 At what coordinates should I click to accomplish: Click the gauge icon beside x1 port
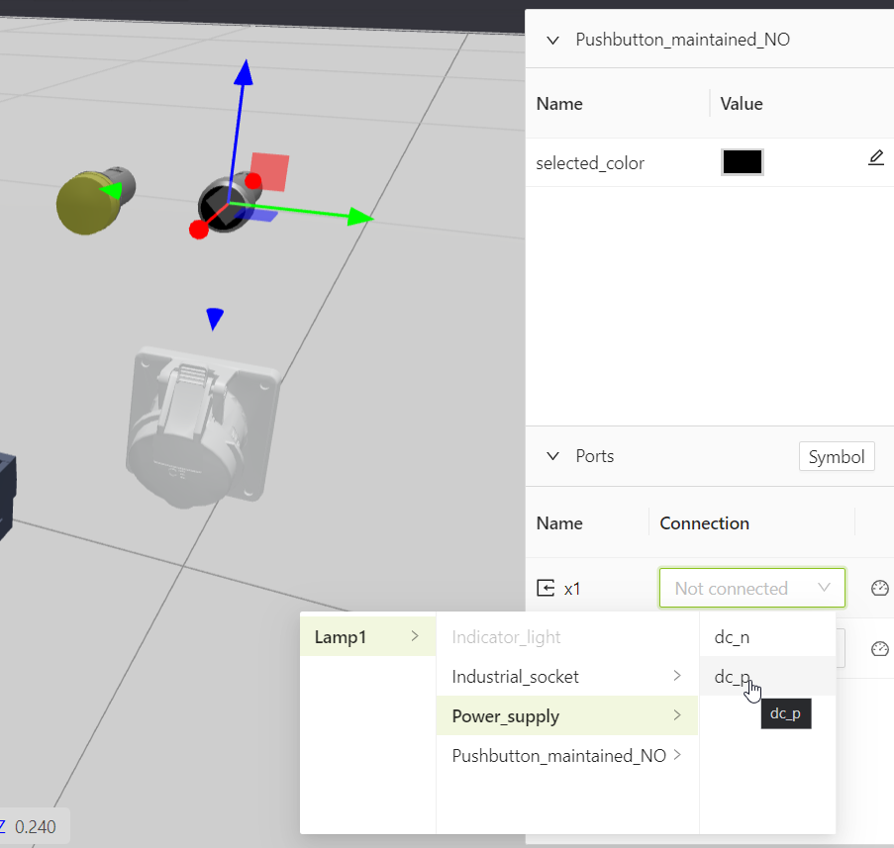click(880, 588)
